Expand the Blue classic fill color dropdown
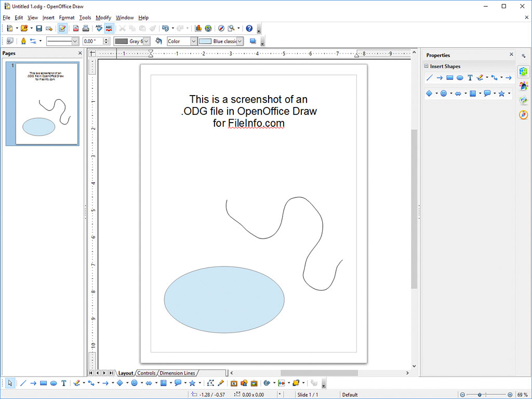The height and width of the screenshot is (399, 532). pos(240,41)
